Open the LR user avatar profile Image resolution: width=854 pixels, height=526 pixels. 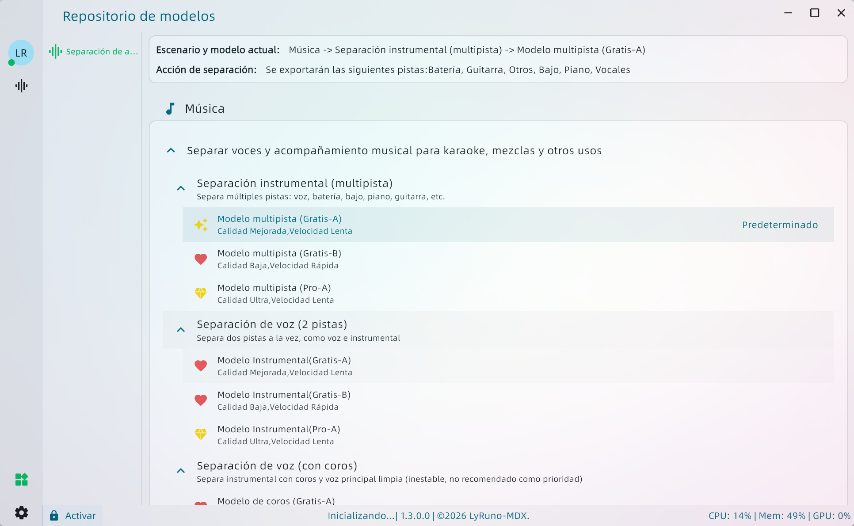(x=21, y=53)
